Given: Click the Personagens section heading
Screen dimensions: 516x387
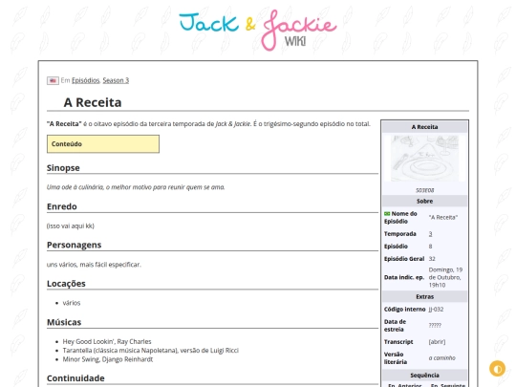Looking at the screenshot, I should click(x=74, y=245).
